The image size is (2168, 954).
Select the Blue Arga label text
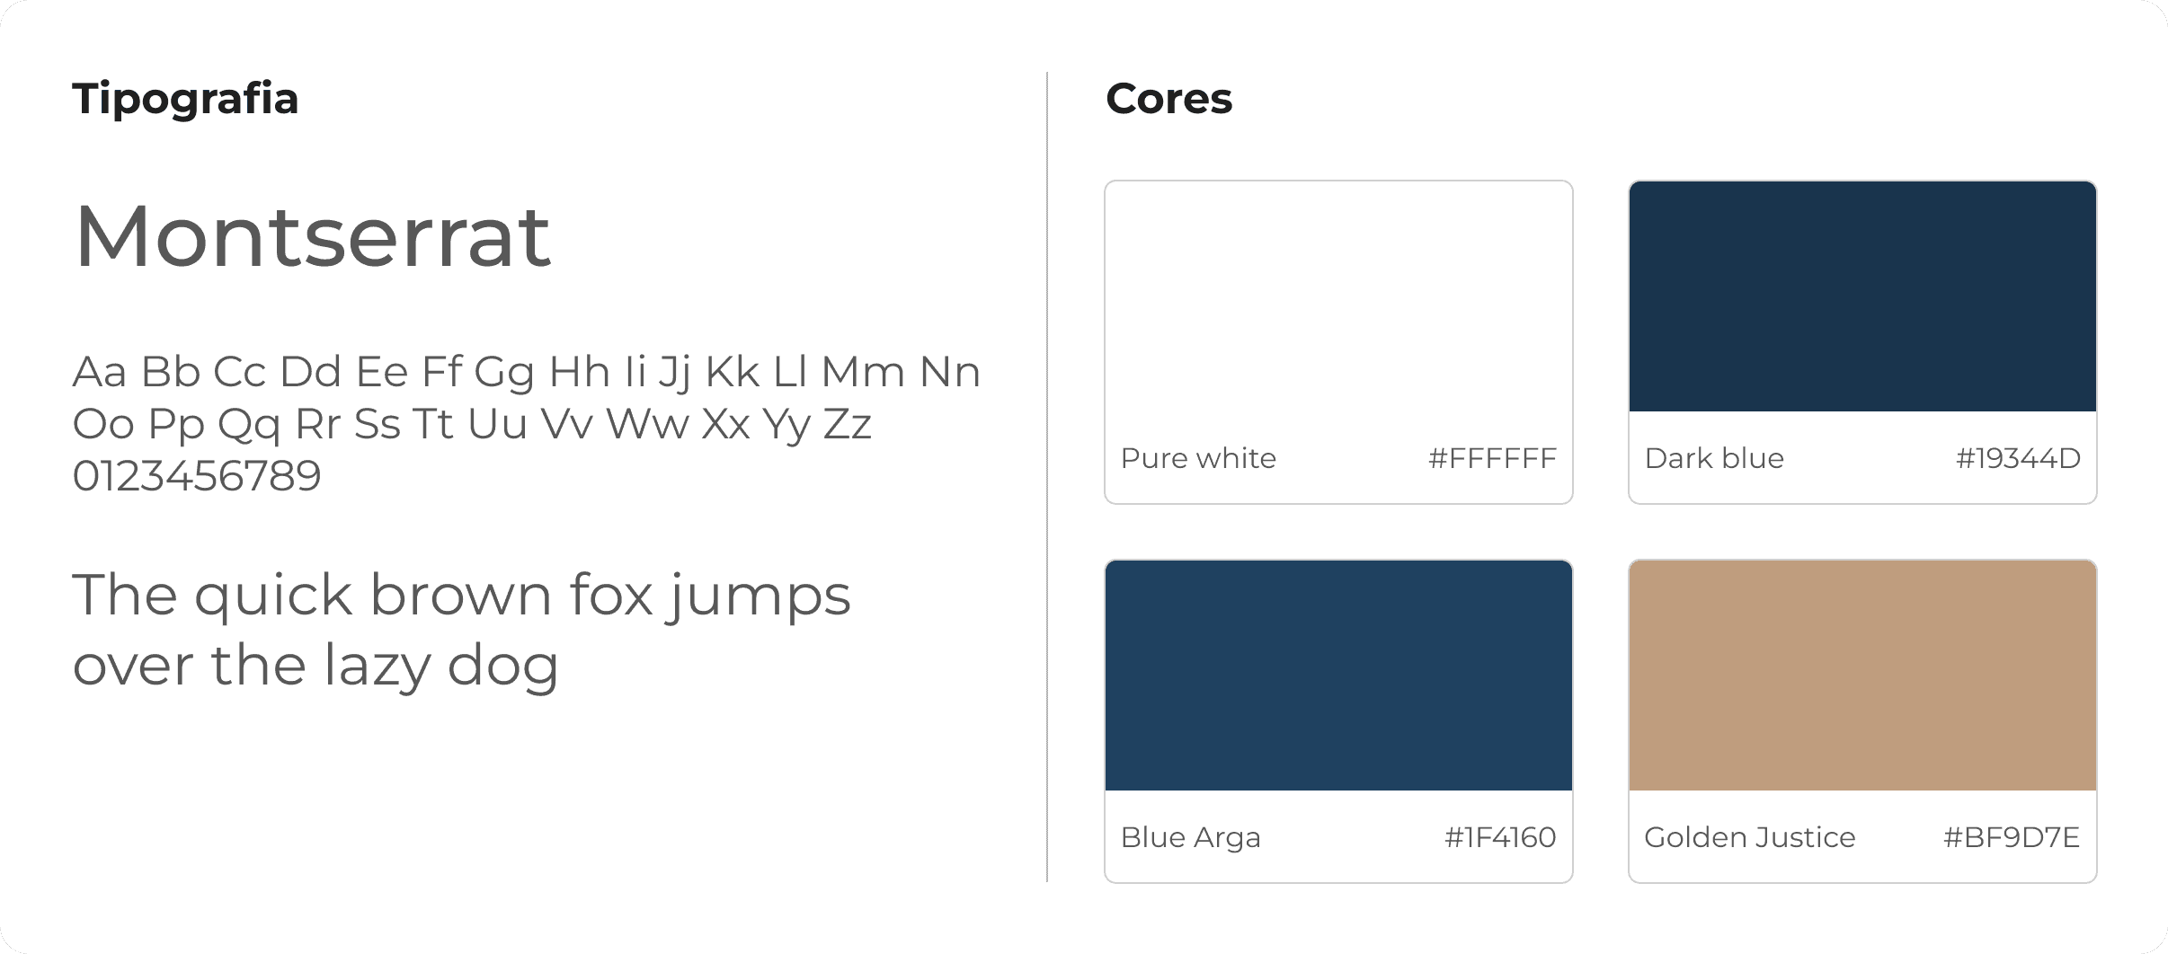click(1191, 837)
